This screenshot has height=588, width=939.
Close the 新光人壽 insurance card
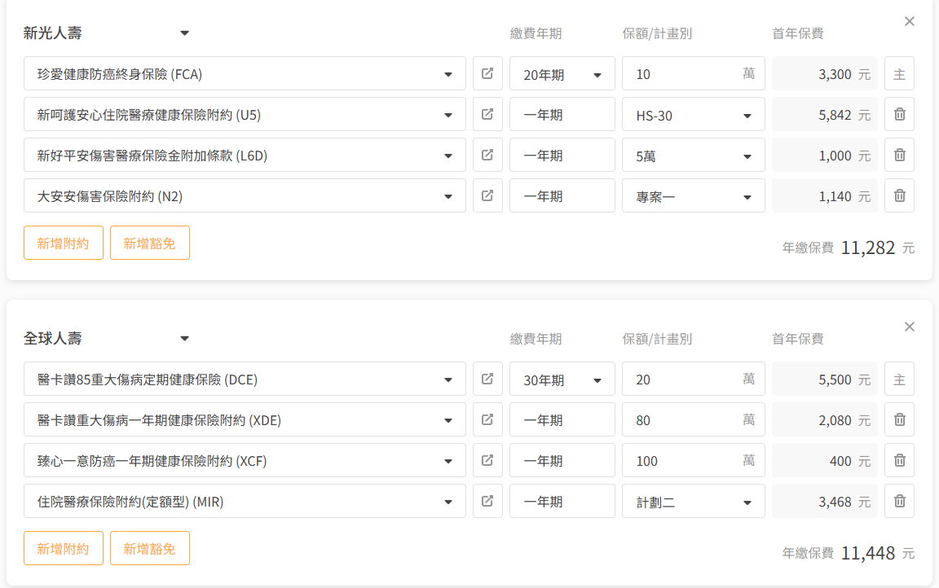(910, 21)
